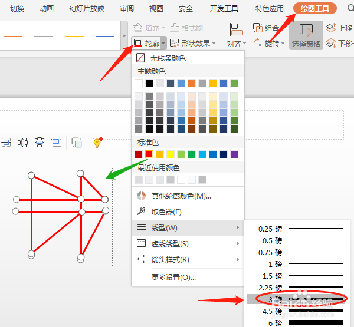Expand the 轮廓 dropdown arrow
Viewport: 354px width, 327px height.
click(x=163, y=43)
